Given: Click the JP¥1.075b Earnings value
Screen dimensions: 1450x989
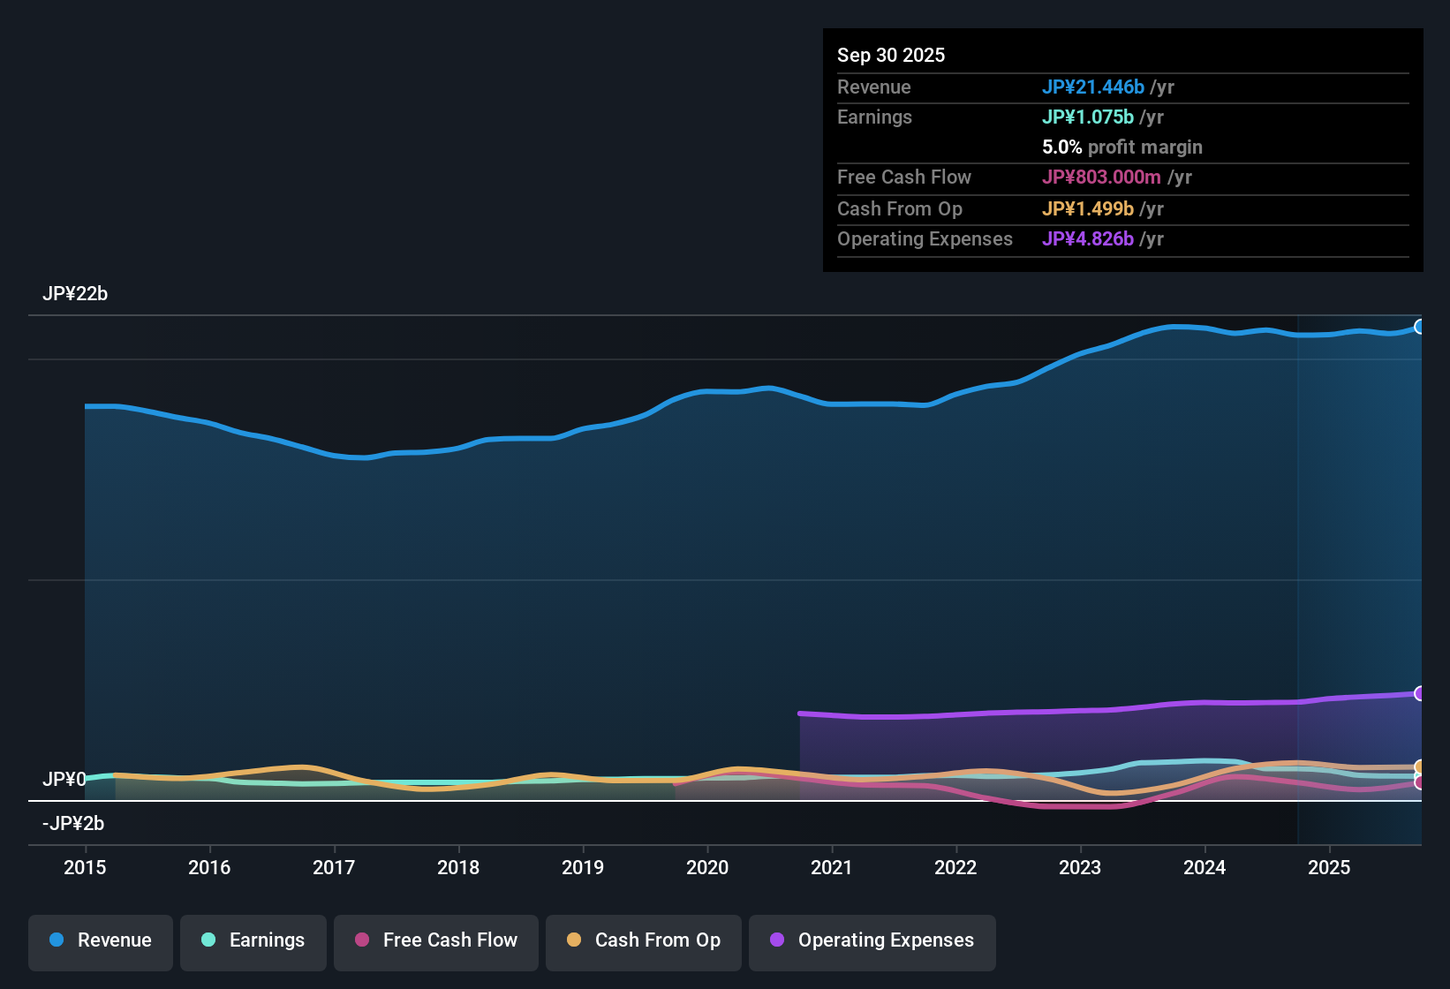Looking at the screenshot, I should [1089, 117].
